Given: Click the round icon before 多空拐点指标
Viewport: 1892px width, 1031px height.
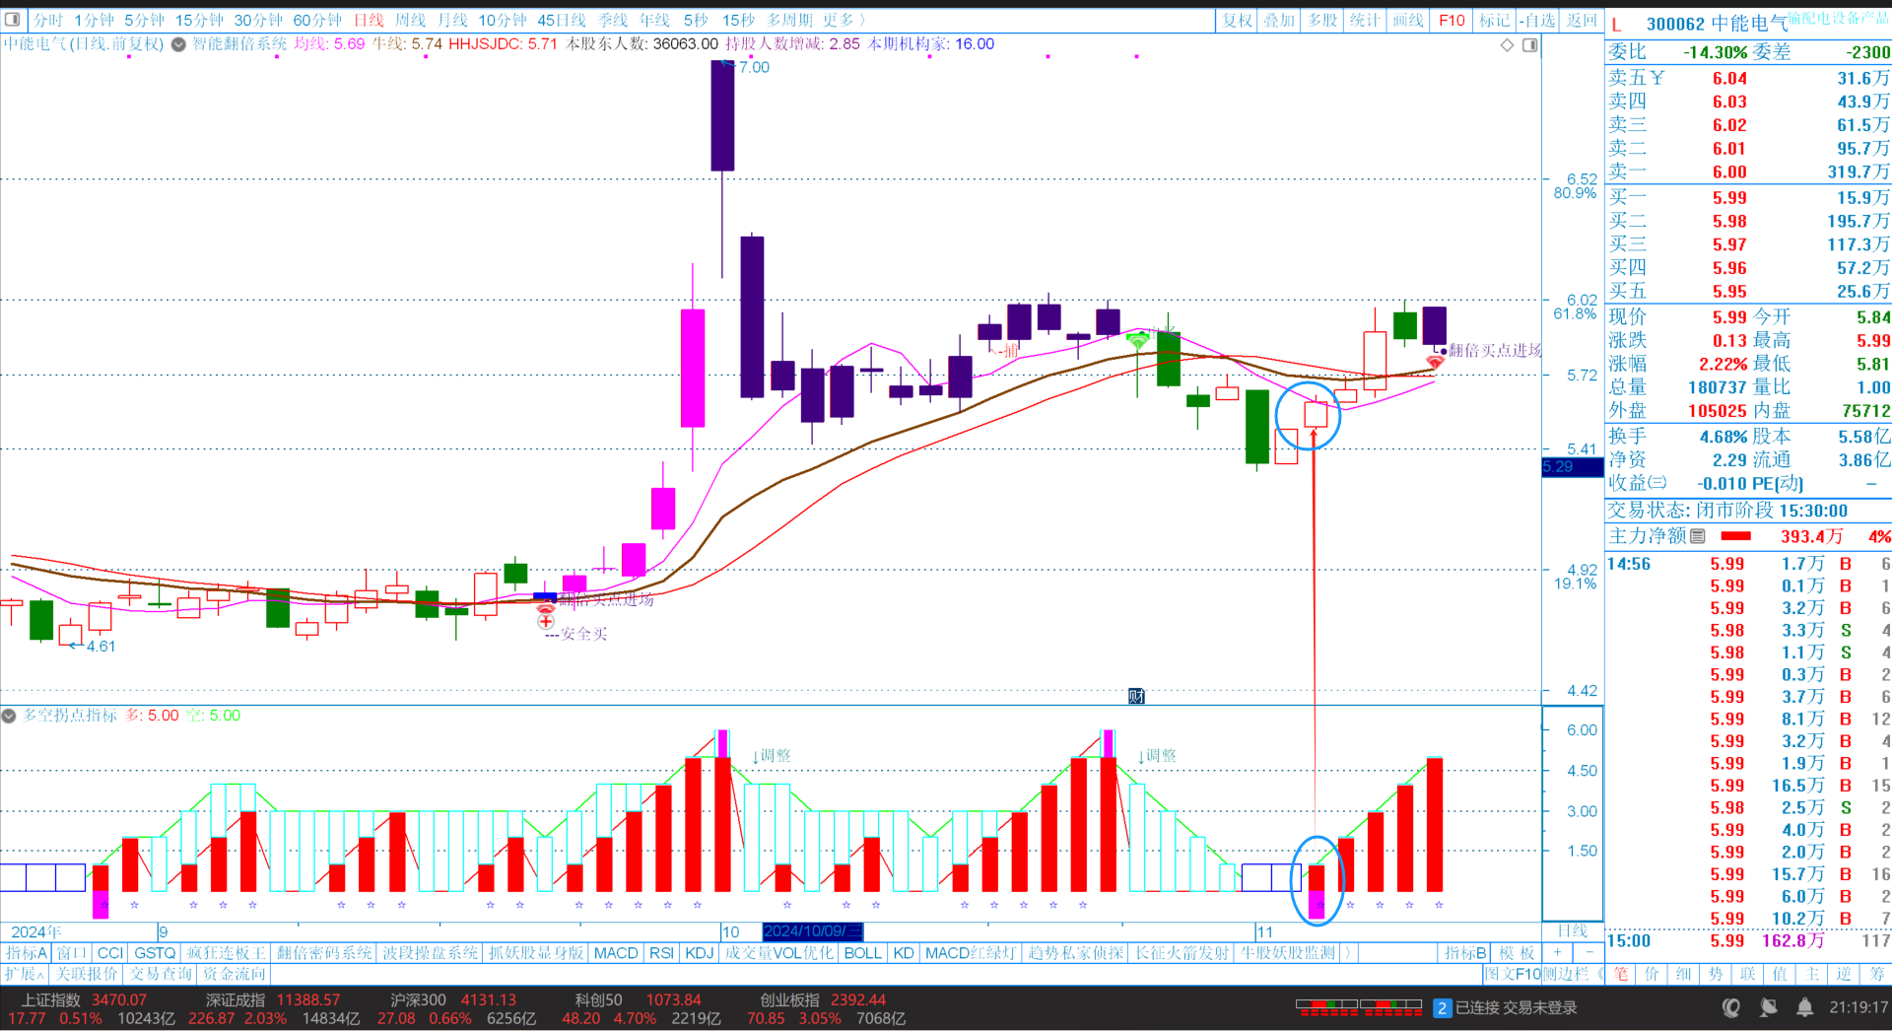Looking at the screenshot, I should (x=9, y=716).
